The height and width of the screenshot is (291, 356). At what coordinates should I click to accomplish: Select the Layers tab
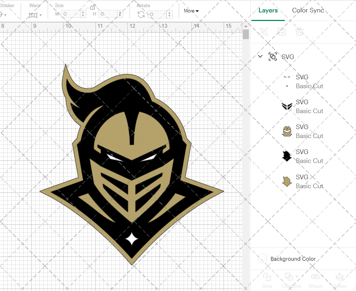coord(268,10)
